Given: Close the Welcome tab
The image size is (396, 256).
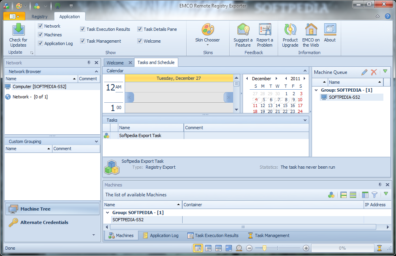Looking at the screenshot, I should (x=130, y=62).
